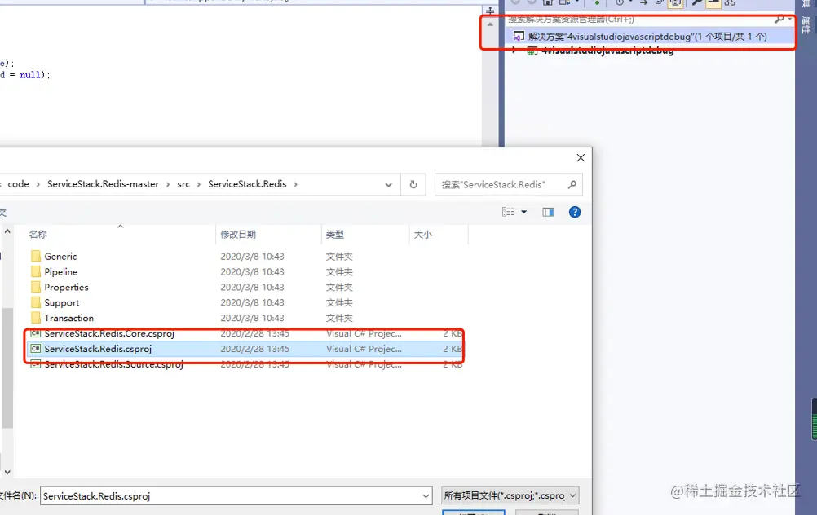The image size is (817, 515).
Task: Click the Properties folder icon
Action: click(x=35, y=287)
